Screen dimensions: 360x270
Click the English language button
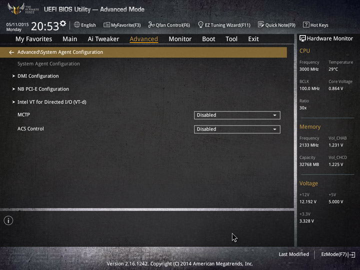85,25
